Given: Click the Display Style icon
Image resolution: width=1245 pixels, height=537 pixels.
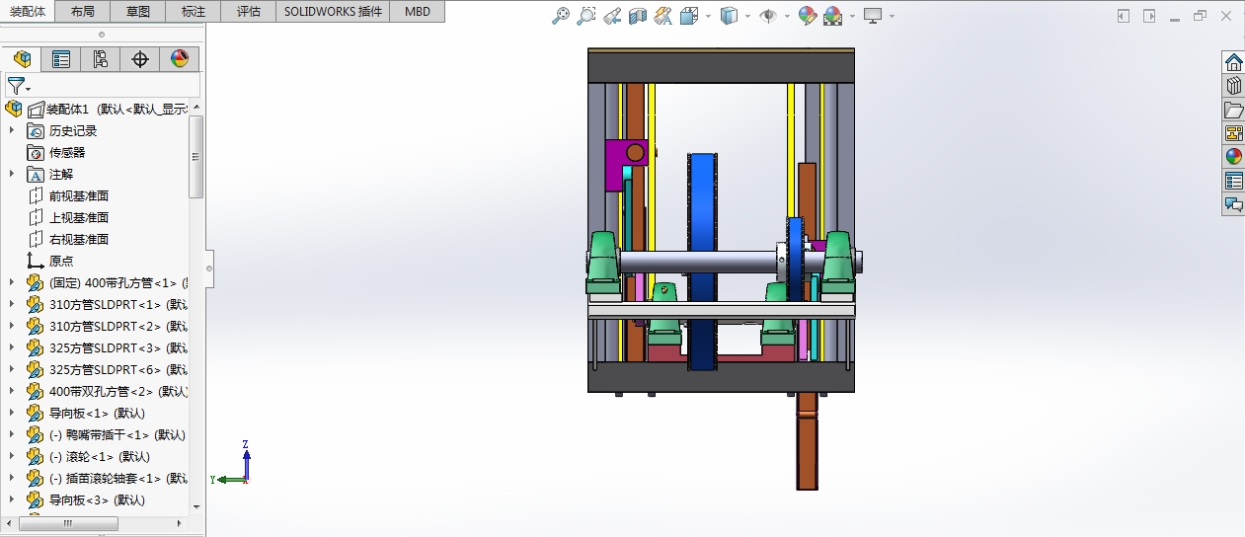Looking at the screenshot, I should pyautogui.click(x=729, y=16).
